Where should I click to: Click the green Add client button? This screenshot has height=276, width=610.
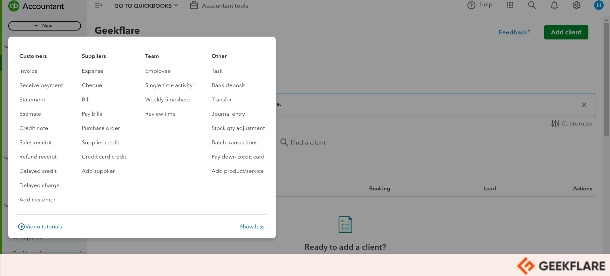pyautogui.click(x=566, y=32)
